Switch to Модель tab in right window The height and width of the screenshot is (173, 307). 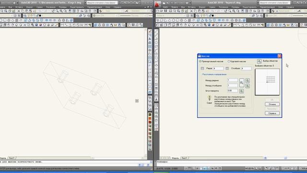(175, 158)
